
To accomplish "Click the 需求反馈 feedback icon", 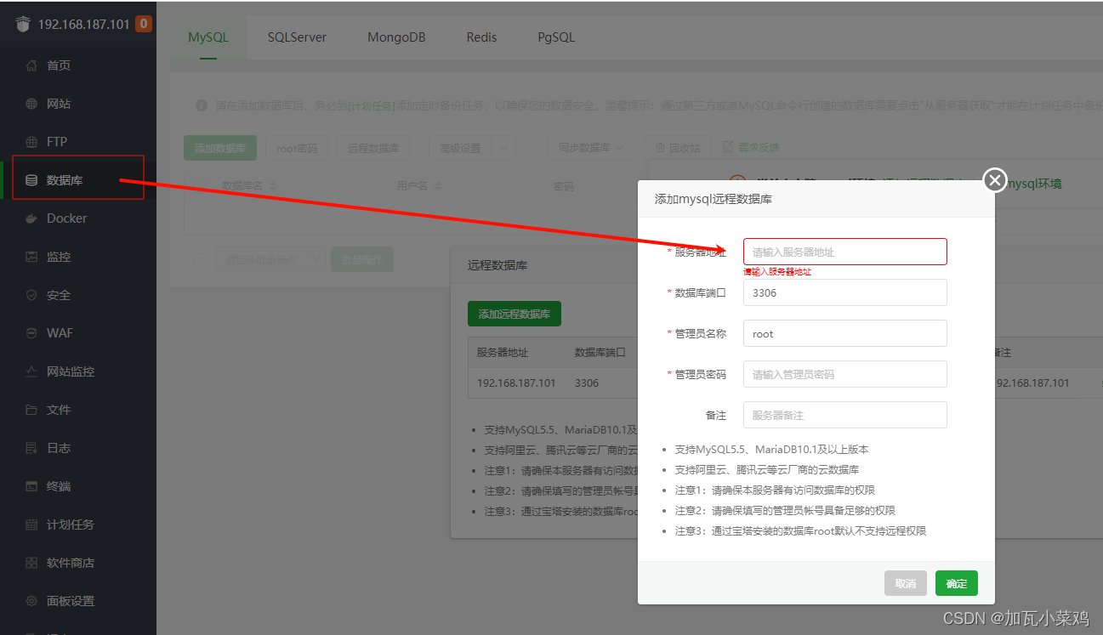I will point(728,147).
